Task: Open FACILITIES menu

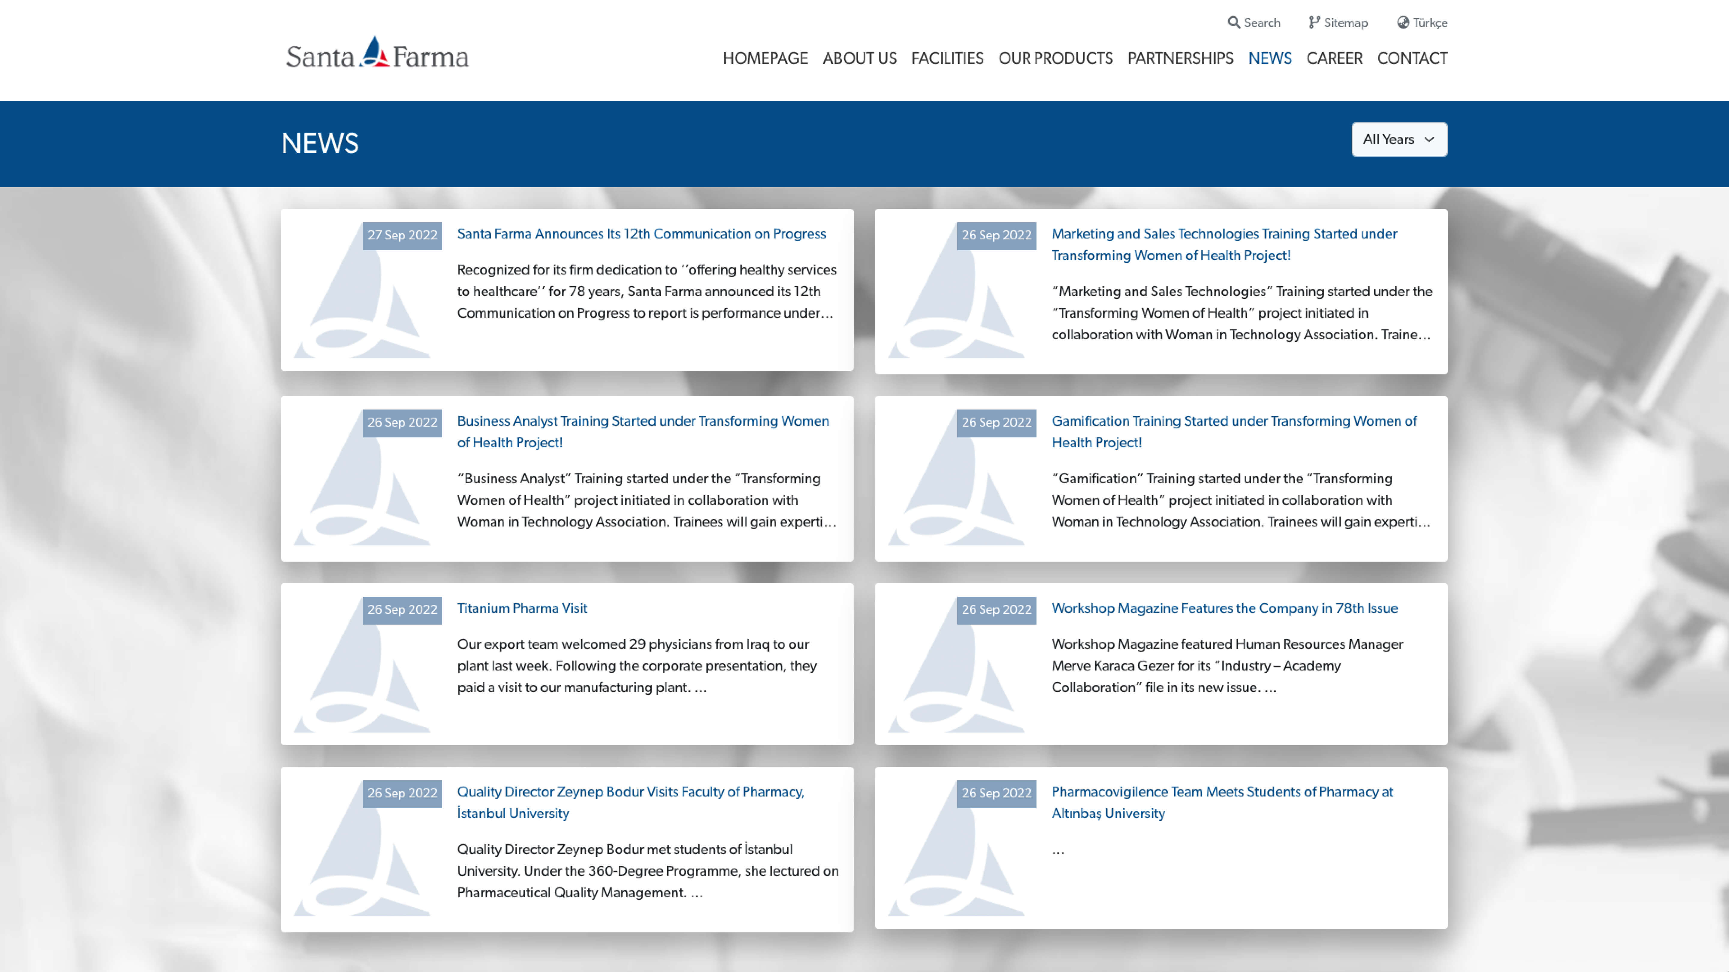Action: pos(947,58)
